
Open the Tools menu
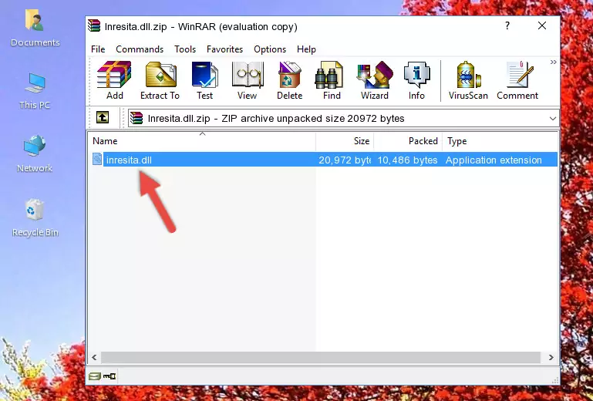pos(185,49)
